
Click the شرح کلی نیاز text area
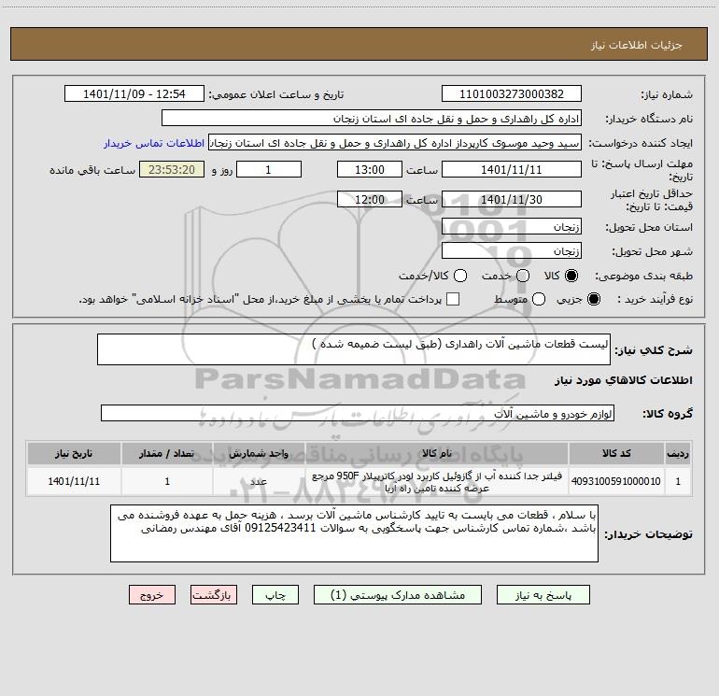coord(354,349)
